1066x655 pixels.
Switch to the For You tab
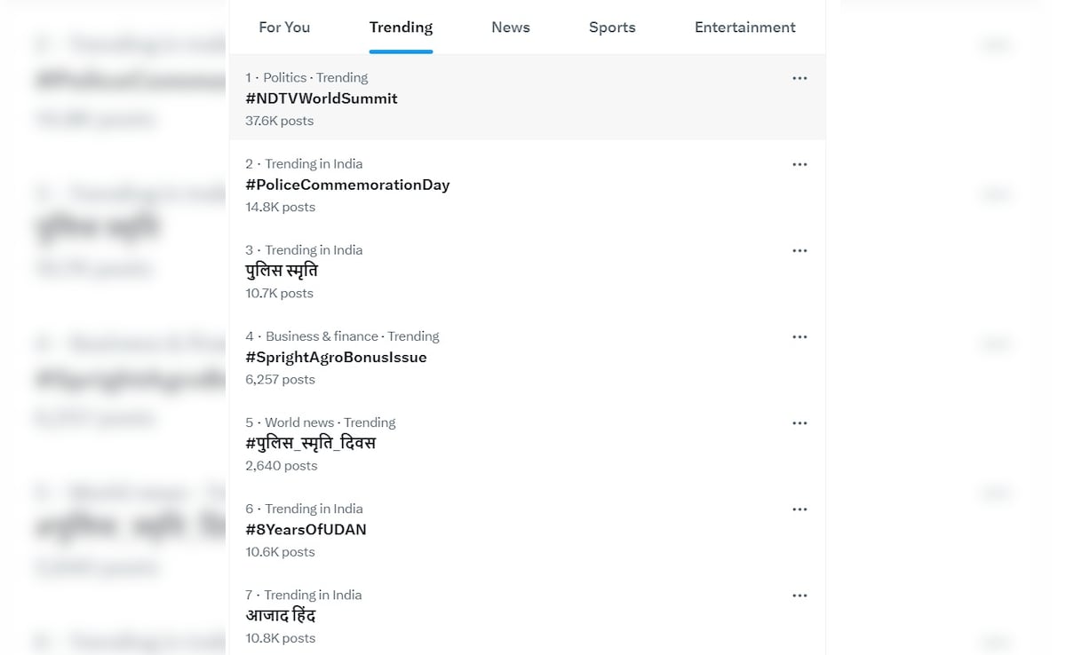point(284,28)
